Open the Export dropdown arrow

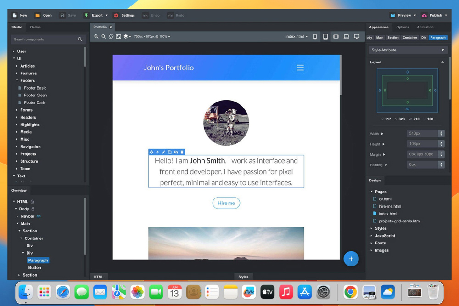(106, 15)
